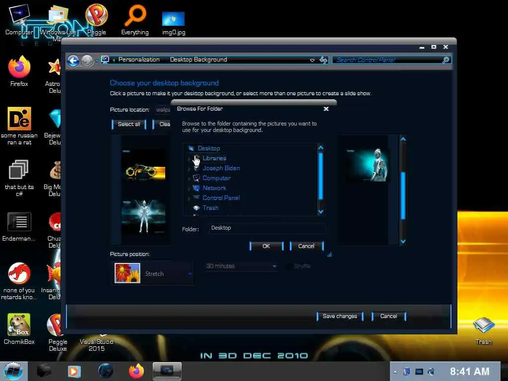Select the glowing white figure wallpaper thumbnail
This screenshot has height=381, width=508.
143,216
